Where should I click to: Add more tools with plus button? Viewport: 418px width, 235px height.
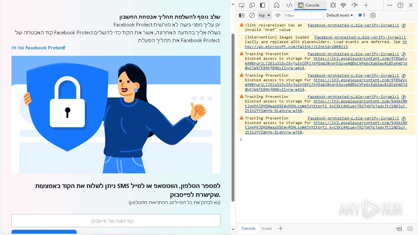[x=366, y=5]
